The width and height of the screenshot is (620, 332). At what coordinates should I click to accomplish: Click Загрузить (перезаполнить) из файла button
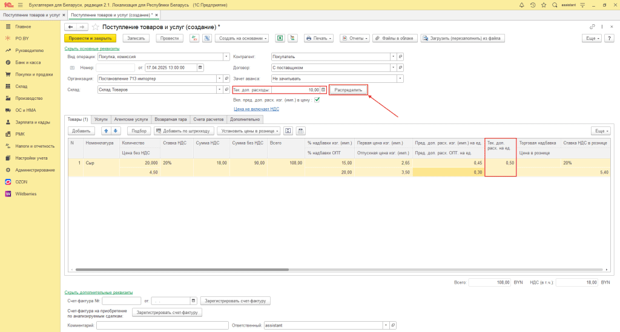click(x=462, y=38)
